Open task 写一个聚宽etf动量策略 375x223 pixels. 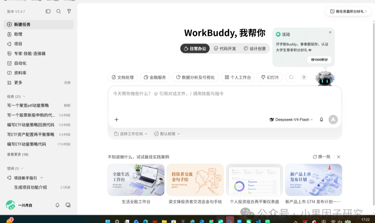[x=39, y=106]
